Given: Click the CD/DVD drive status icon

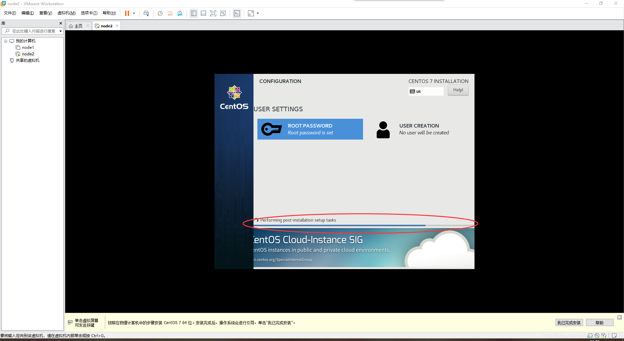Looking at the screenshot, I should pos(597,335).
